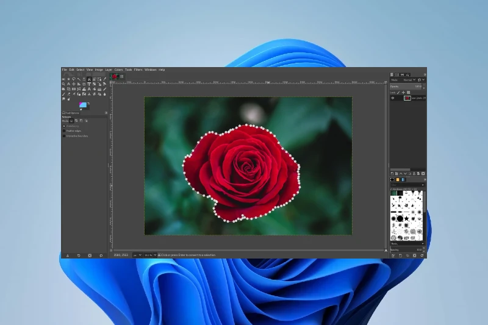Select the star-shaped brush thumbnail
This screenshot has width=488, height=325.
point(406,219)
